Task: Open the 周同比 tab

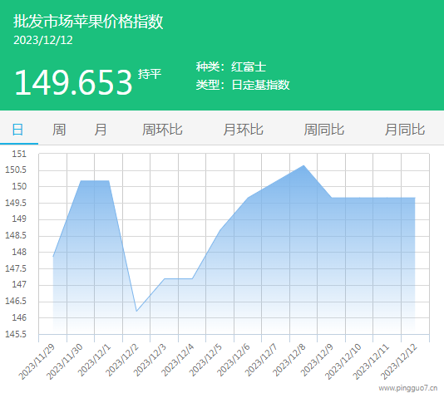Action: point(324,130)
